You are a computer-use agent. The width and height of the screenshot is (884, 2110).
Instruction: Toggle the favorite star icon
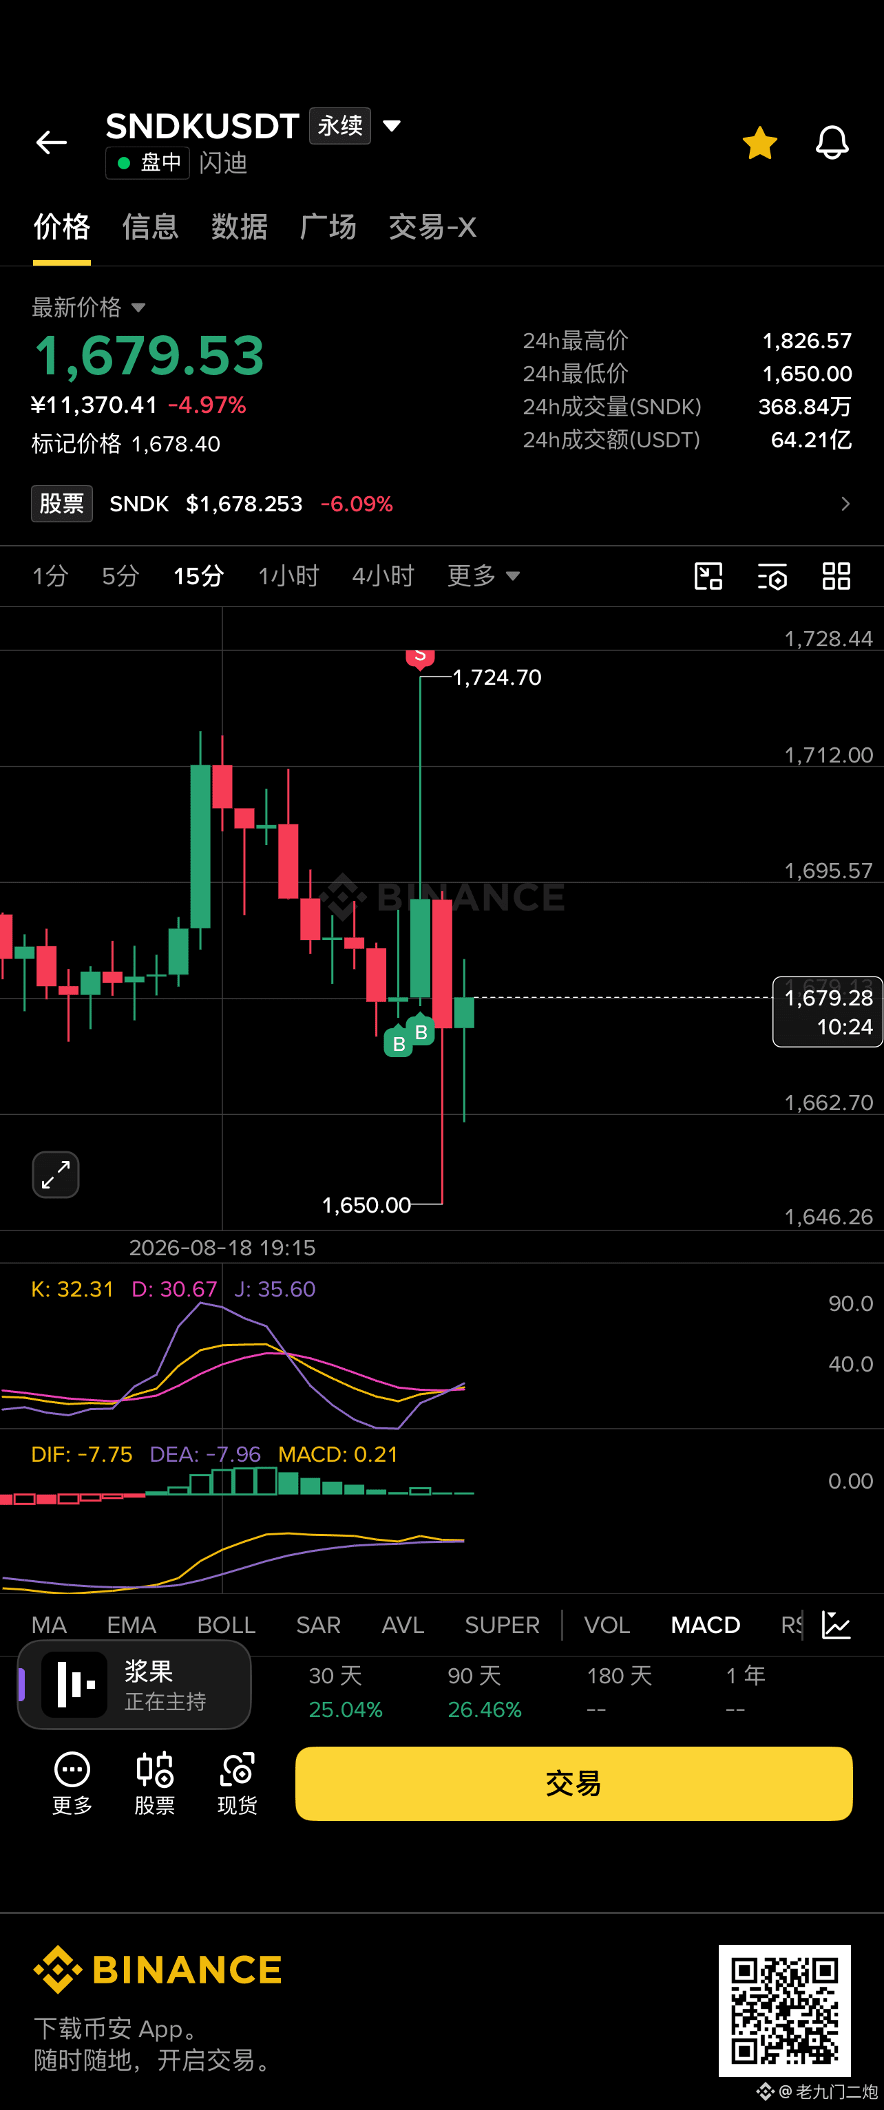pos(759,142)
